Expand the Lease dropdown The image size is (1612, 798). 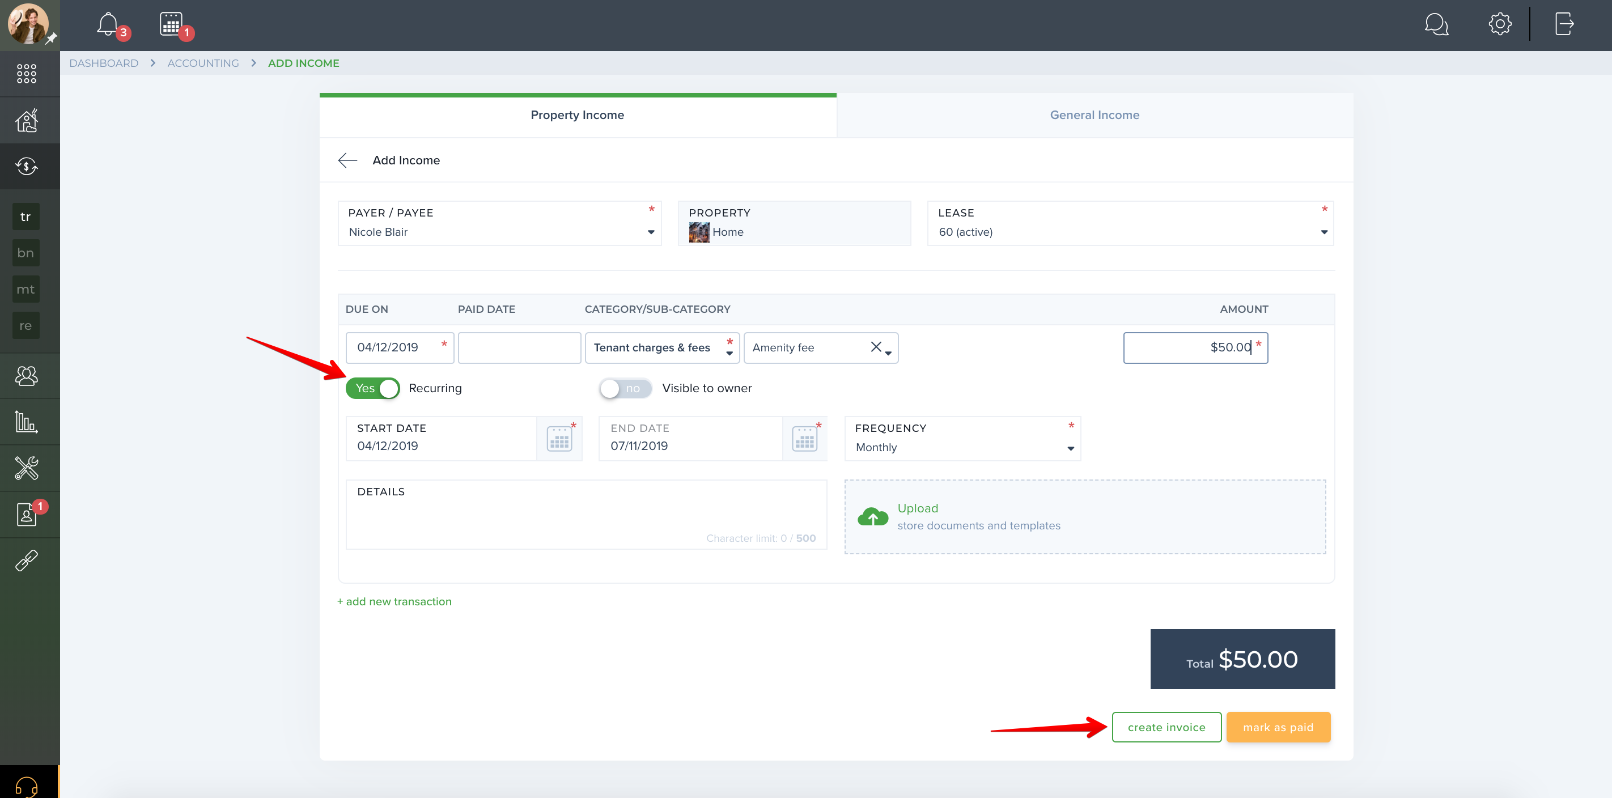[1130, 223]
